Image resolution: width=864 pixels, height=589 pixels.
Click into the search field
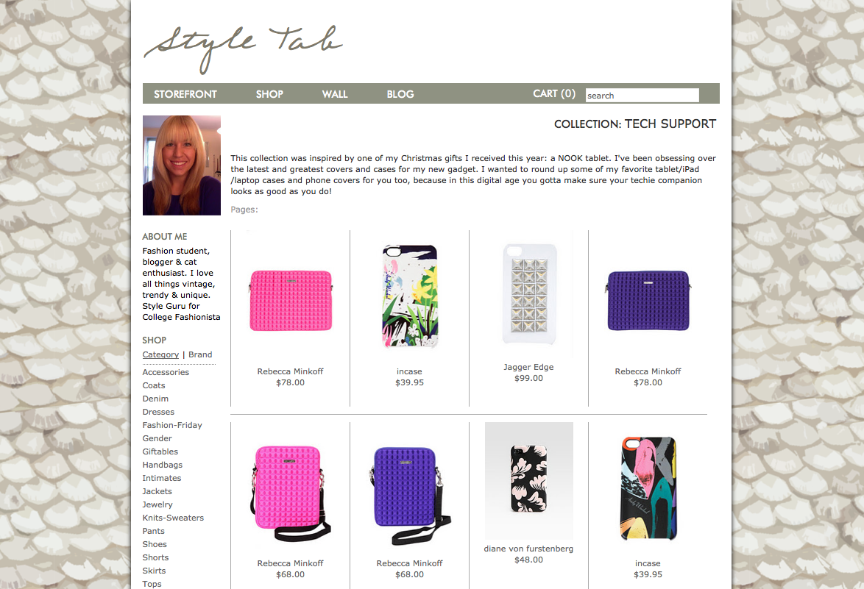tap(642, 96)
